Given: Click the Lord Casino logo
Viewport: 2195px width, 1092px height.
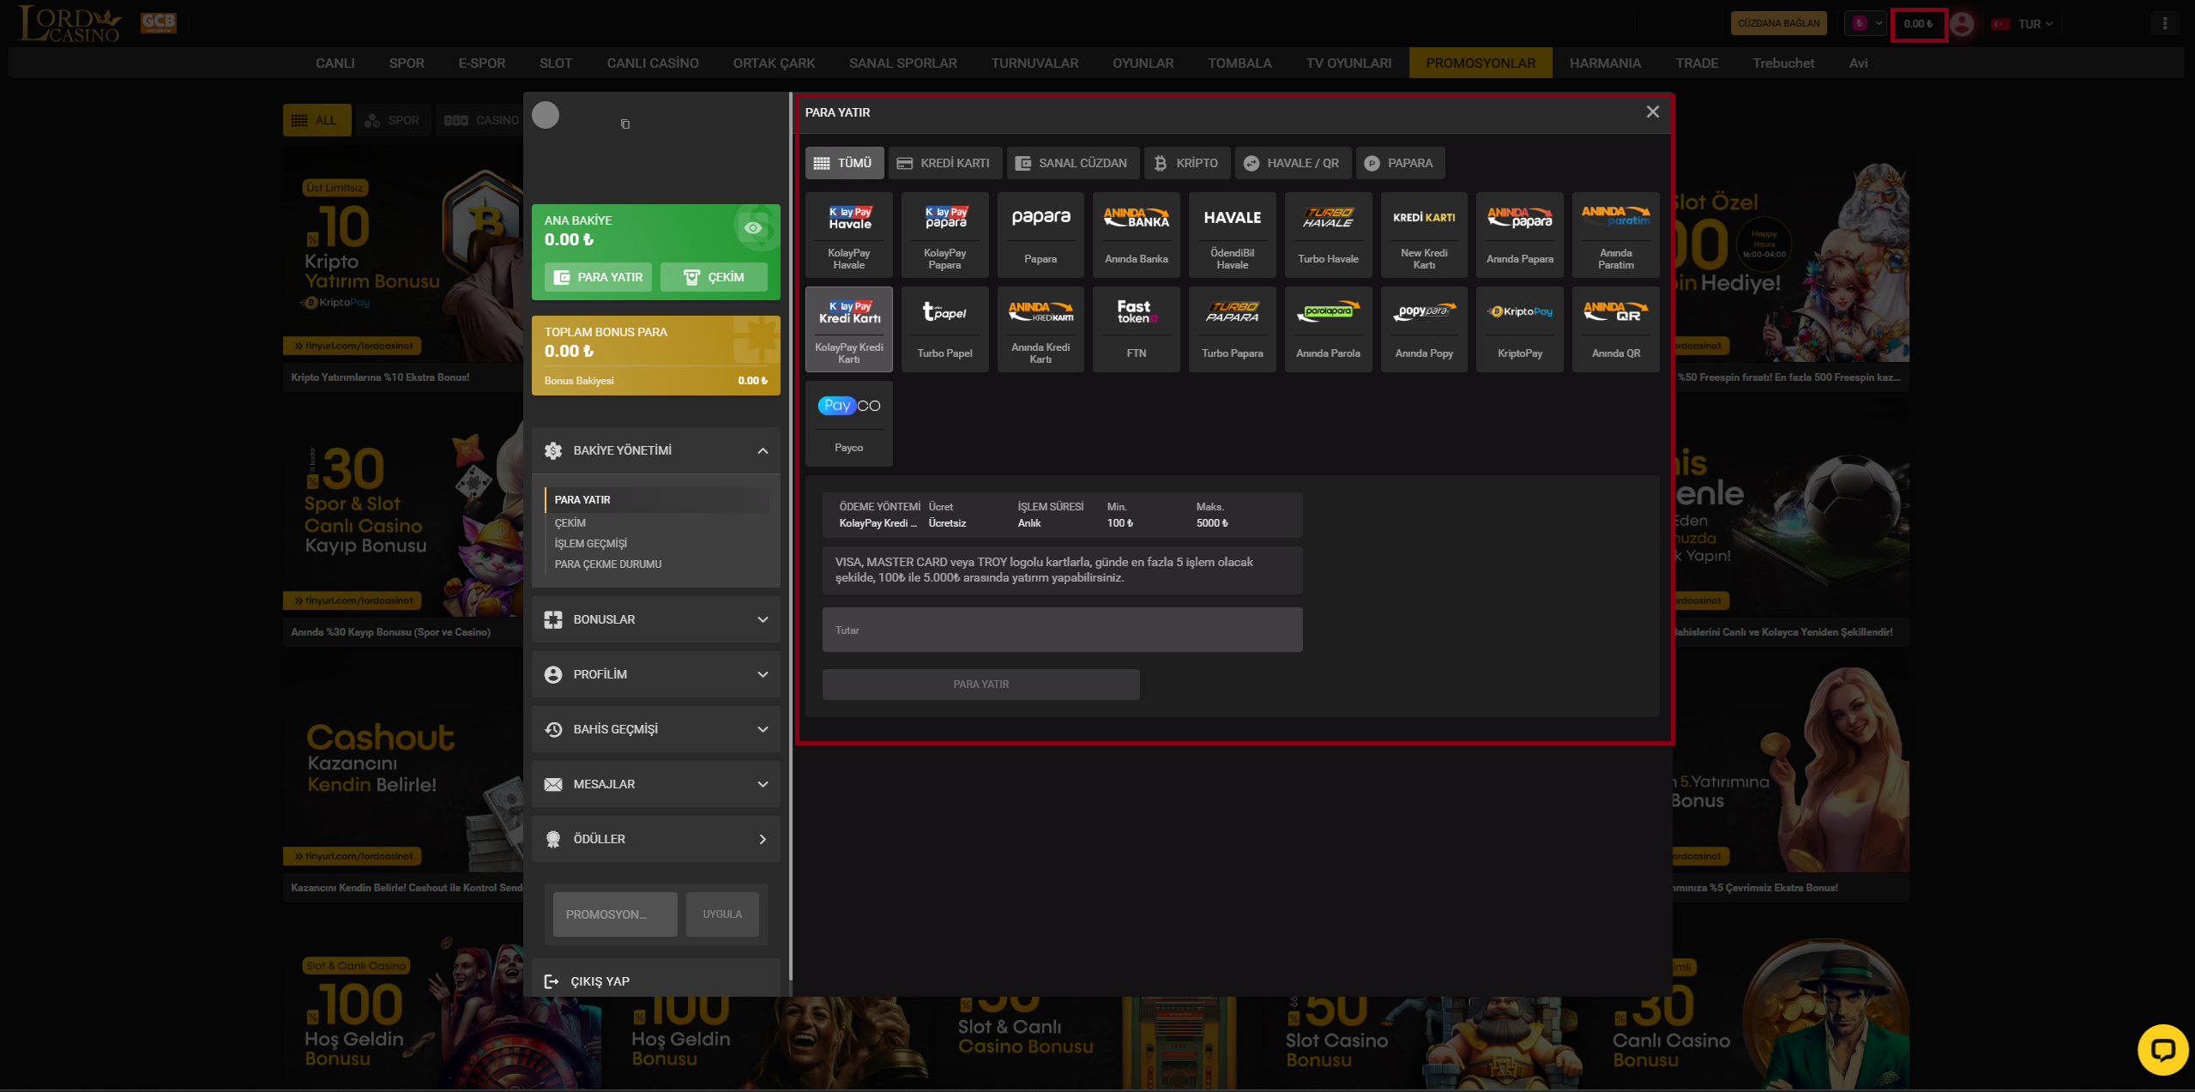Looking at the screenshot, I should coord(69,24).
